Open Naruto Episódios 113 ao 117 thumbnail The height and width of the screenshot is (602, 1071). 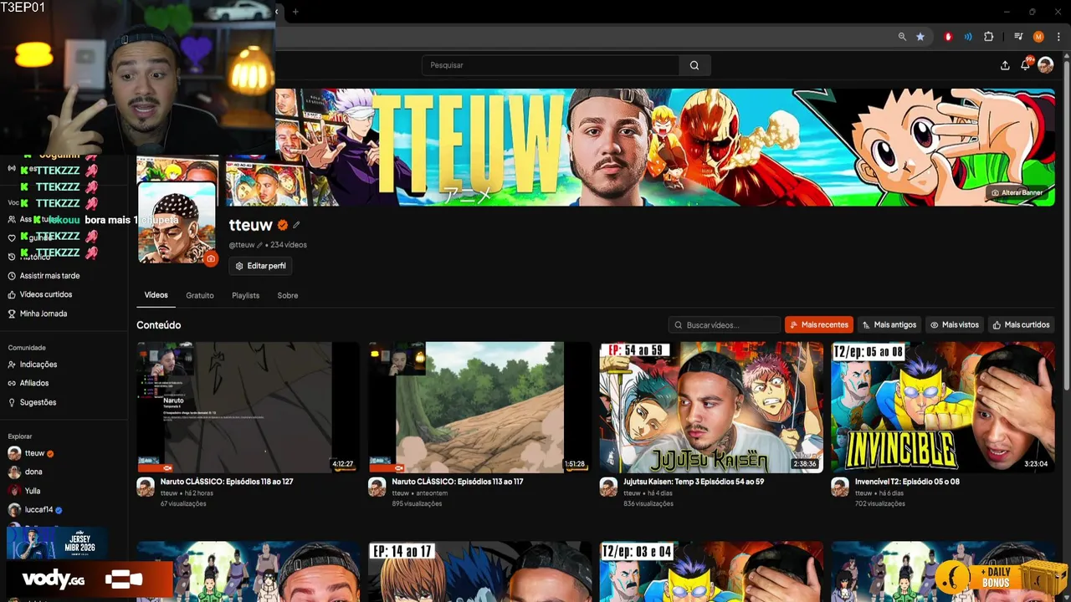coord(480,407)
